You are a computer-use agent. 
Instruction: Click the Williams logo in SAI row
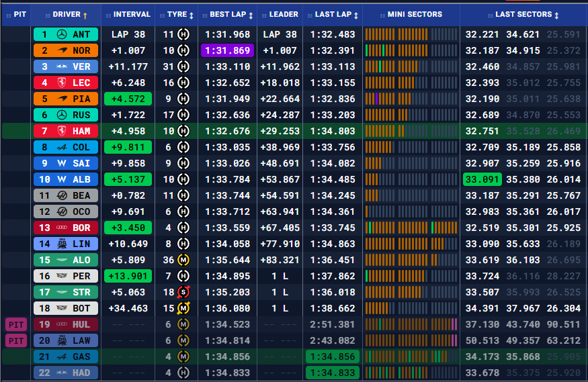click(x=62, y=163)
